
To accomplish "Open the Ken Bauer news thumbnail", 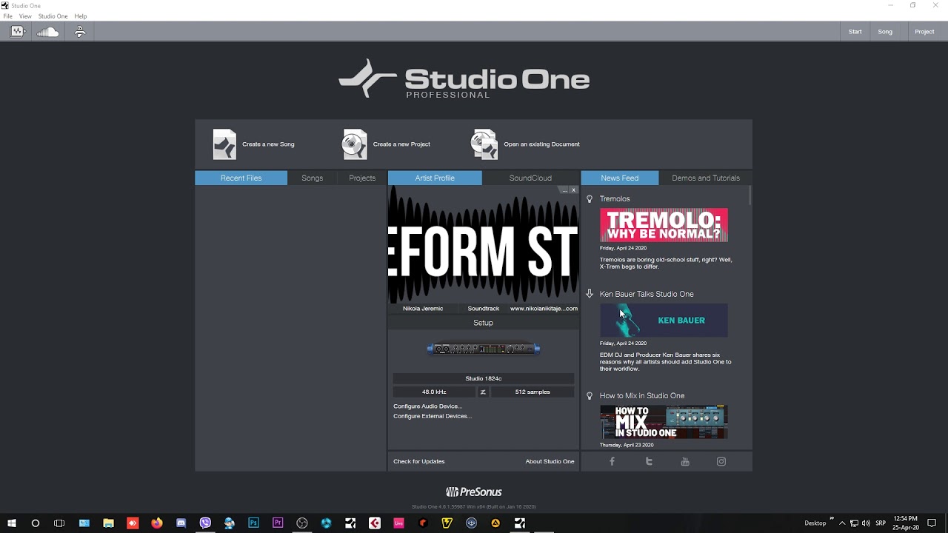I will click(x=664, y=321).
